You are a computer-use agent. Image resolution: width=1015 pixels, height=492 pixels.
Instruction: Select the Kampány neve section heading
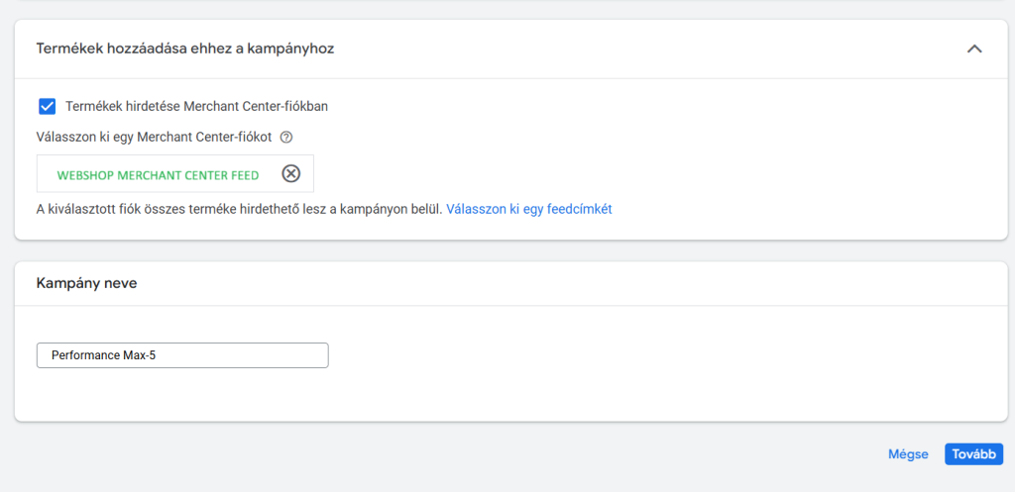tap(86, 283)
